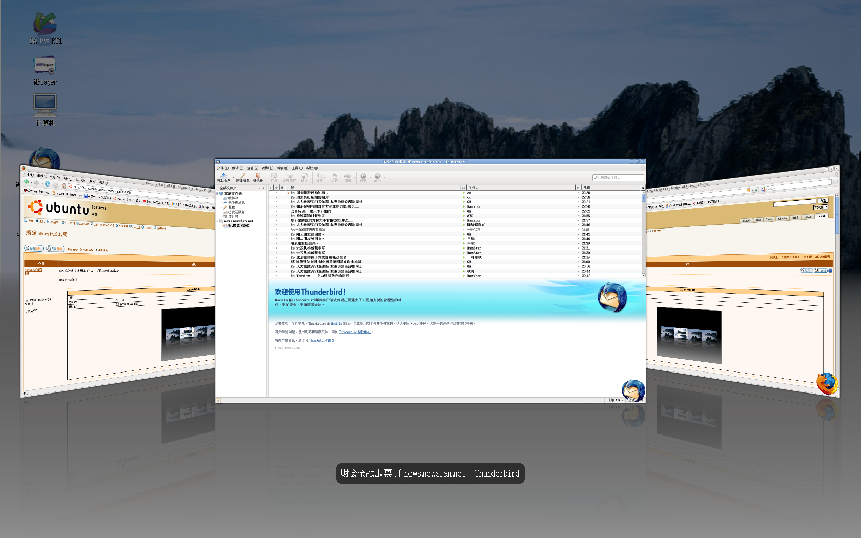Click the stop icon in left Firefox window
The image size is (861, 538).
pos(55,184)
